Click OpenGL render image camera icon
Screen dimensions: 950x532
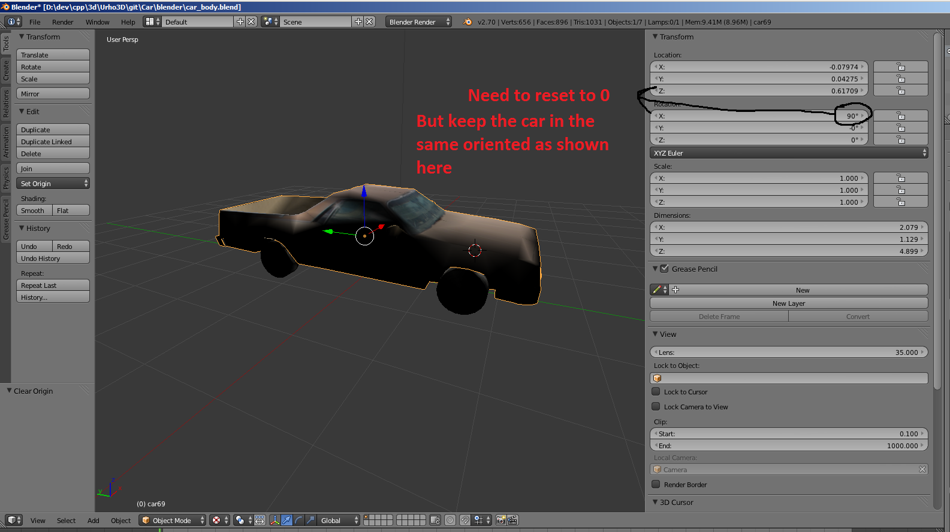[500, 520]
